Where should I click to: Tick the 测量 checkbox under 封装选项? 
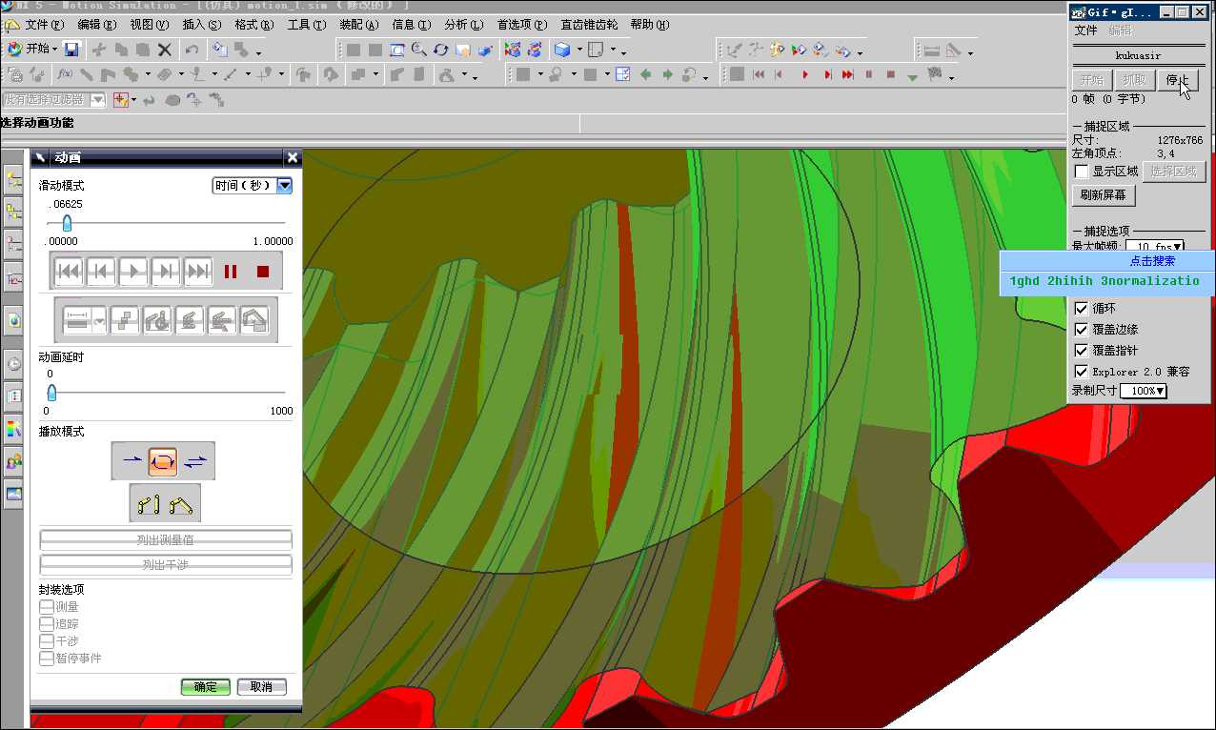click(x=47, y=607)
